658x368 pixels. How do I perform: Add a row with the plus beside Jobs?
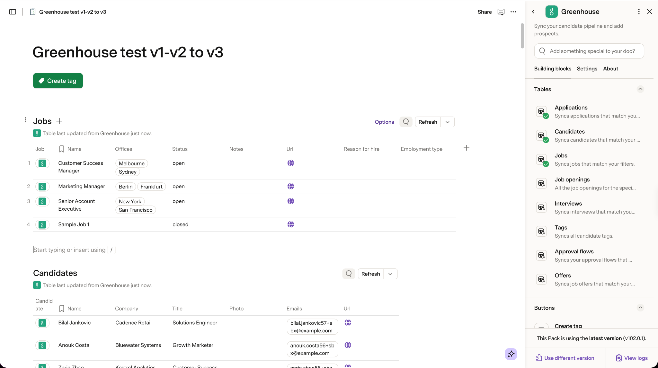tap(59, 121)
